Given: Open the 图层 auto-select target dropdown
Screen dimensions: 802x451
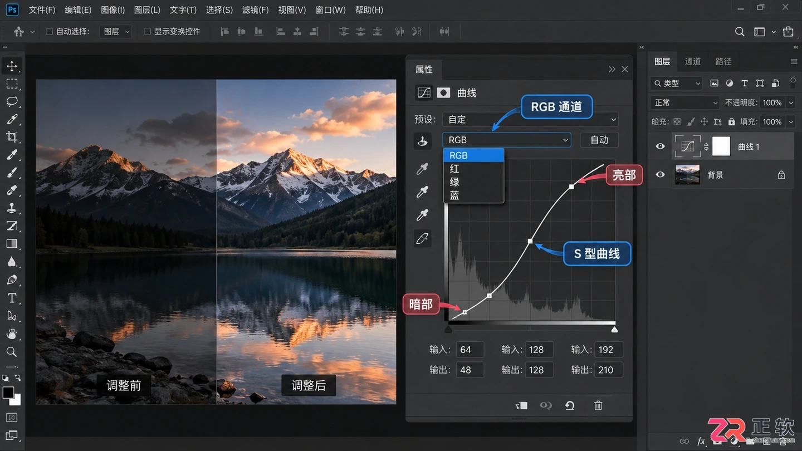Looking at the screenshot, I should 116,32.
